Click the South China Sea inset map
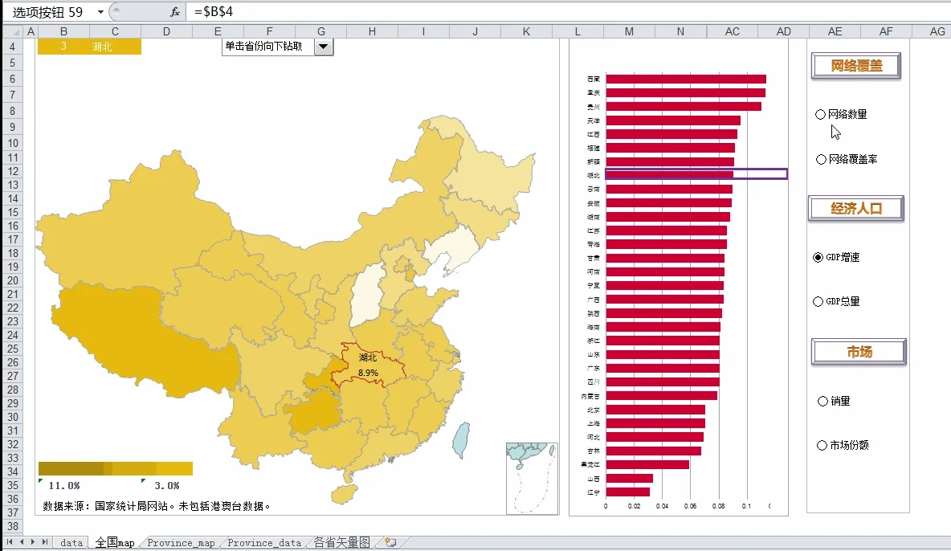Screen dimensions: 951x551 tap(532, 478)
